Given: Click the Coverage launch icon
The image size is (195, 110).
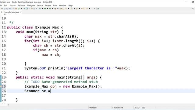Looking at the screenshot, I should tap(50, 9).
